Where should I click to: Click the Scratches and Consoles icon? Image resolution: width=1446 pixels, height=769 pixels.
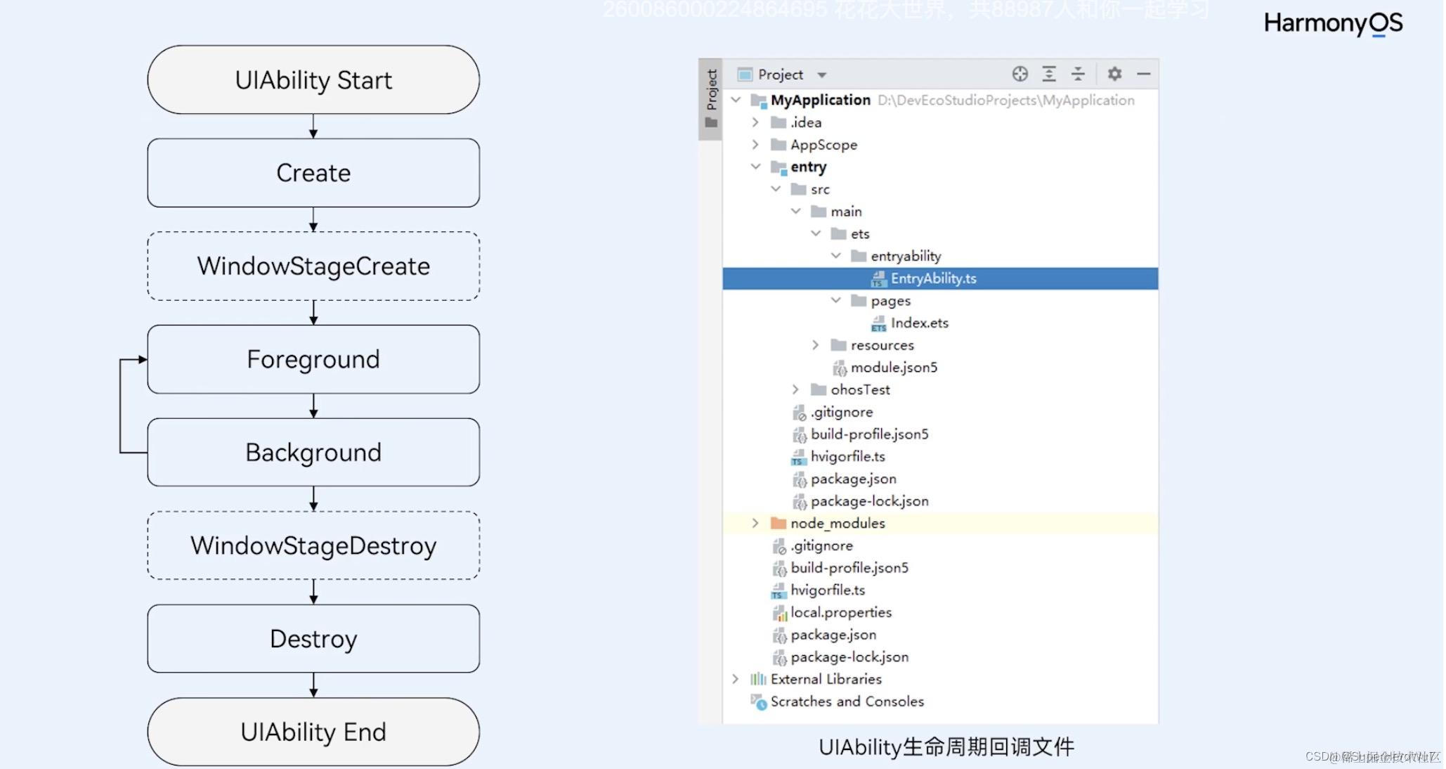(757, 702)
